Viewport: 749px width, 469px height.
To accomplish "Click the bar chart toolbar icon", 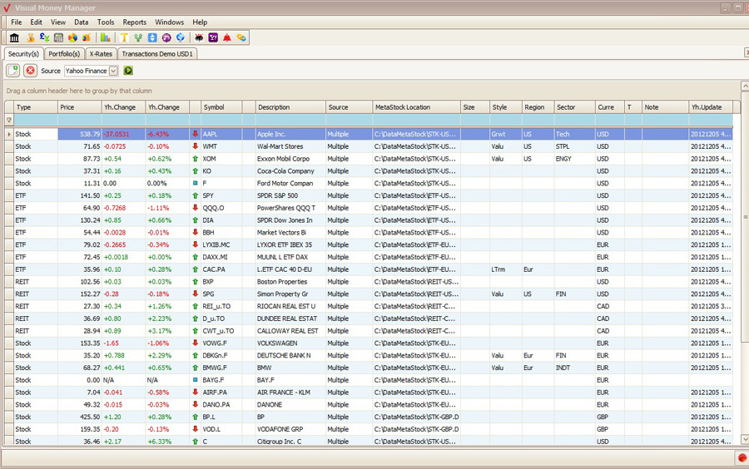I will (x=106, y=37).
